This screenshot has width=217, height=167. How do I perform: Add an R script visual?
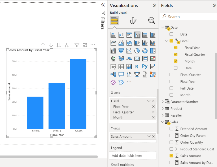[x=137, y=67]
